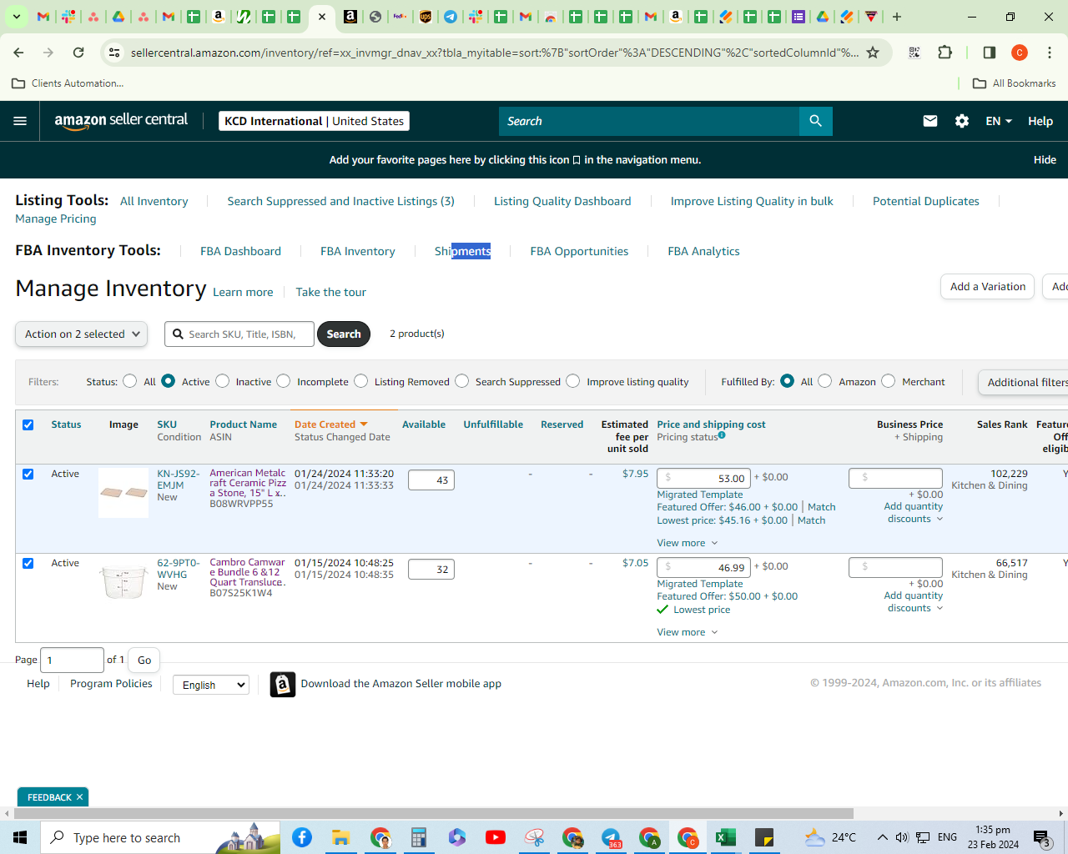Open the Action on 2 selected dropdown
Image resolution: width=1068 pixels, height=854 pixels.
[x=82, y=334]
